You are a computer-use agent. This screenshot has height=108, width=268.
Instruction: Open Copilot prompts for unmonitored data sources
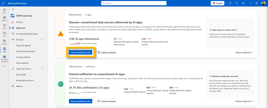(x=107, y=53)
